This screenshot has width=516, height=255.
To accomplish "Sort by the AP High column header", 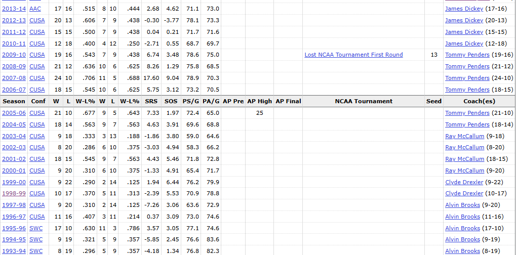I will click(x=259, y=101).
